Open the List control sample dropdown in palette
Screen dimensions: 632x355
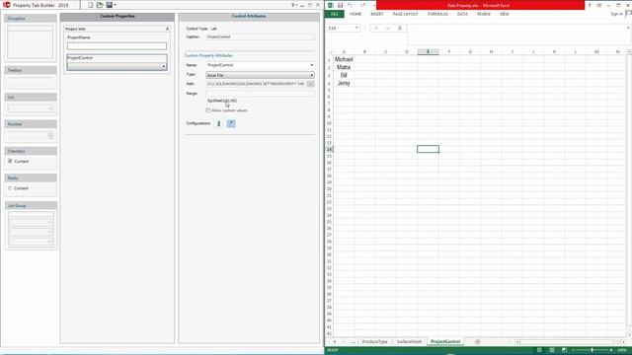coord(50,108)
